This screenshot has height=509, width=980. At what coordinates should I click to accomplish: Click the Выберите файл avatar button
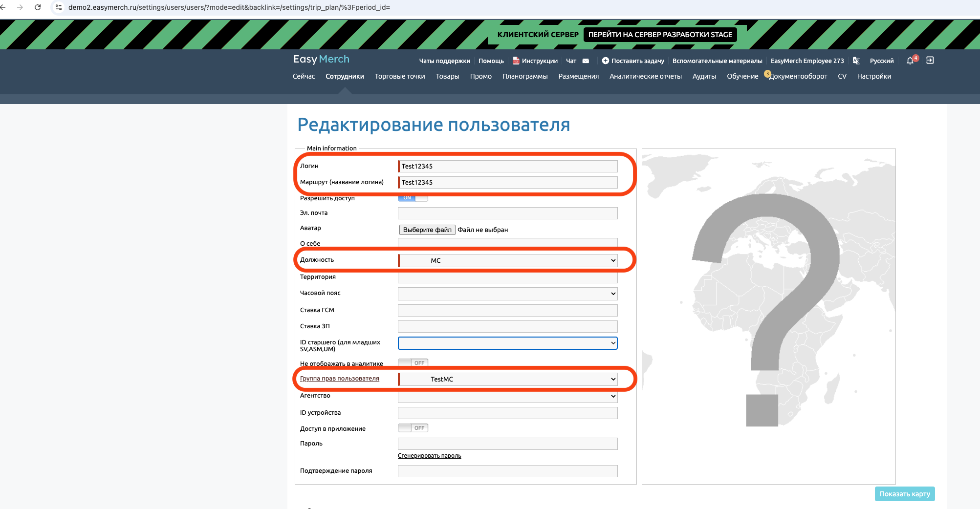pyautogui.click(x=427, y=230)
